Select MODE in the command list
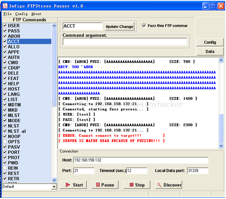Screen dimensions: 226x199 [14, 121]
